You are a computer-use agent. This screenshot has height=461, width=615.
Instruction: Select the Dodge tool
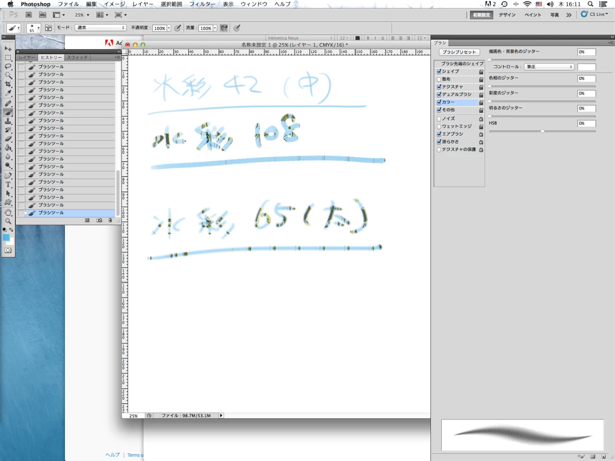[8, 166]
